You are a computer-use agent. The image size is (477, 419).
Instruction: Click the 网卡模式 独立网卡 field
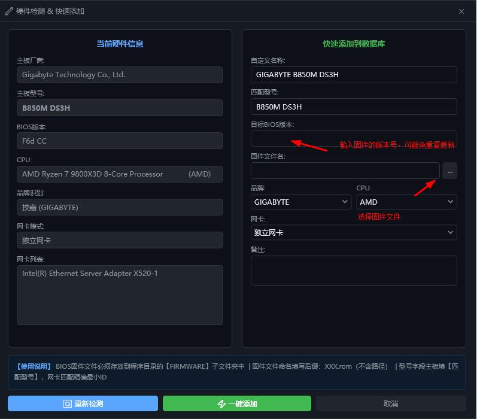pos(120,240)
